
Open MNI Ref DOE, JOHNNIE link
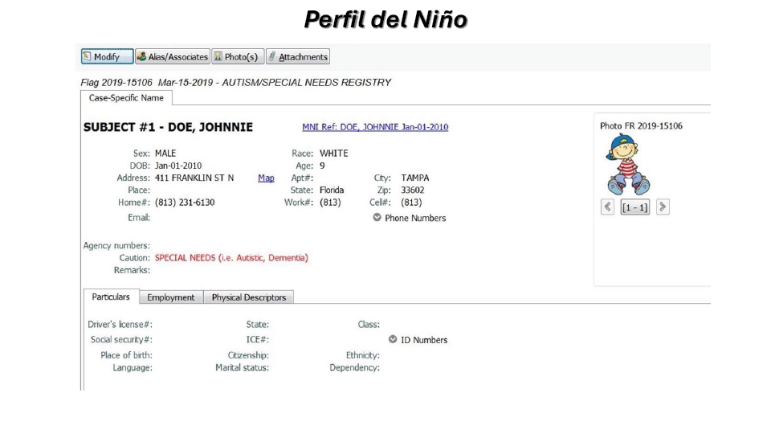[375, 127]
